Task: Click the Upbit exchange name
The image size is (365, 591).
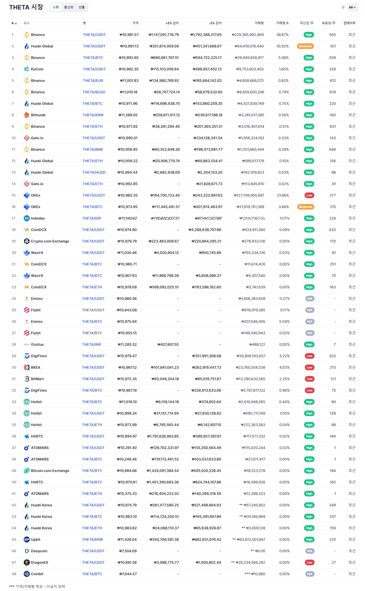Action: [x=36, y=539]
